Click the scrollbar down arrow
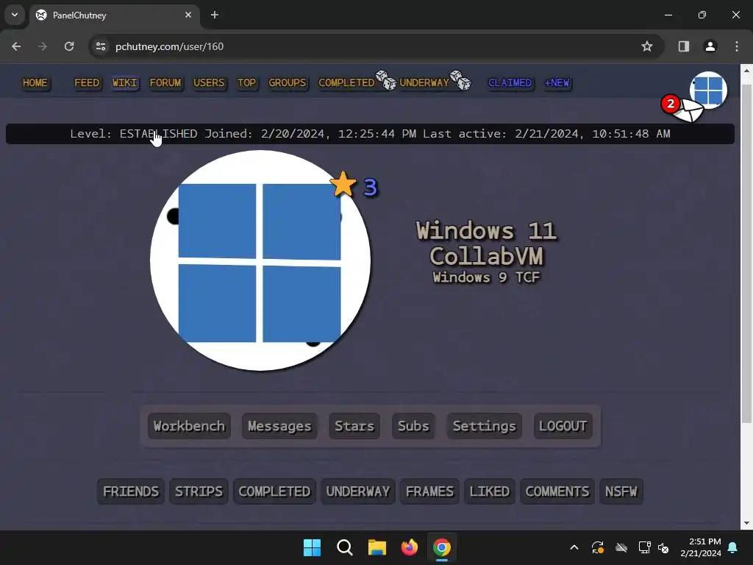Screen dimensions: 753x565 point(746,523)
